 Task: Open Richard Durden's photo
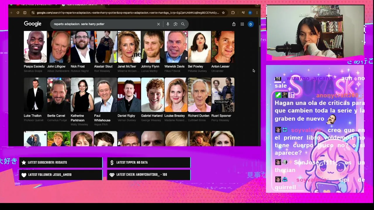[x=199, y=95]
